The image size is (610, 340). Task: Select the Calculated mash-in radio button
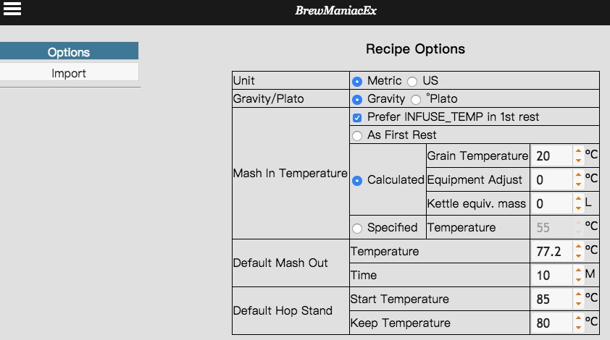[357, 181]
